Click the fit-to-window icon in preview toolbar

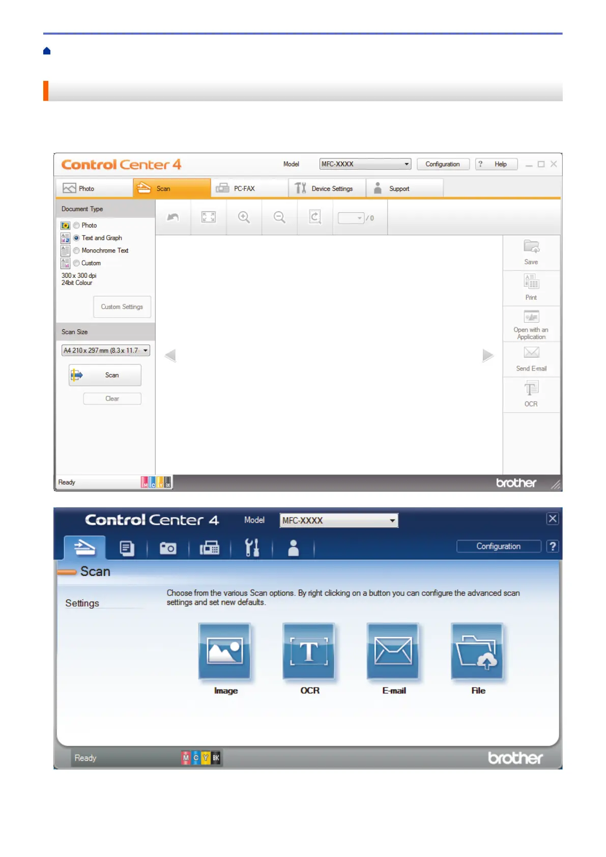click(x=209, y=217)
